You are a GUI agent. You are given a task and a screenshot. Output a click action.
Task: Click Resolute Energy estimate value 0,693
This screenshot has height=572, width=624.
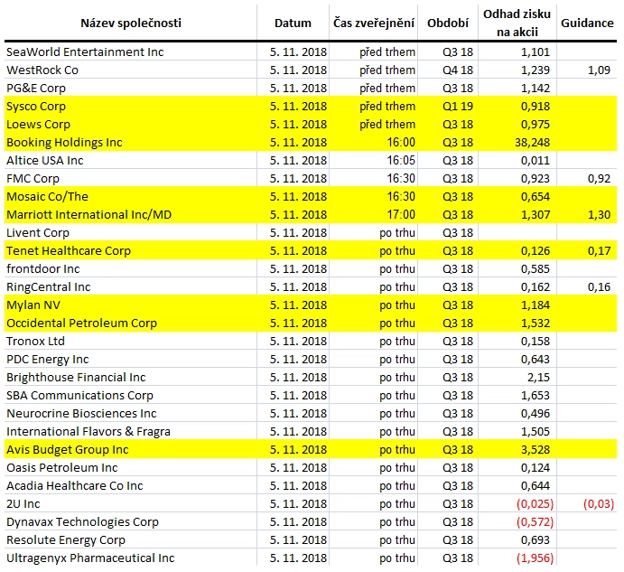[x=536, y=540]
